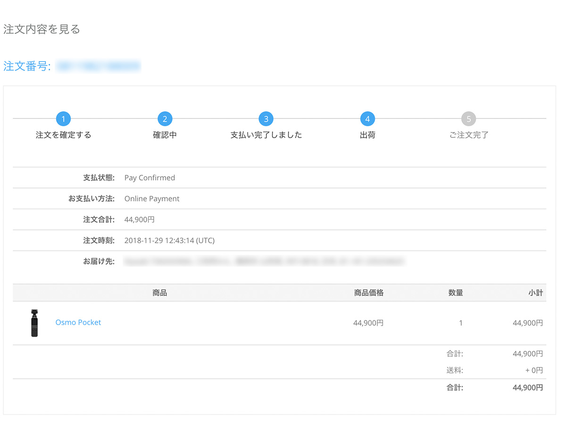Click the blurred お届け先 address value

pyautogui.click(x=264, y=261)
